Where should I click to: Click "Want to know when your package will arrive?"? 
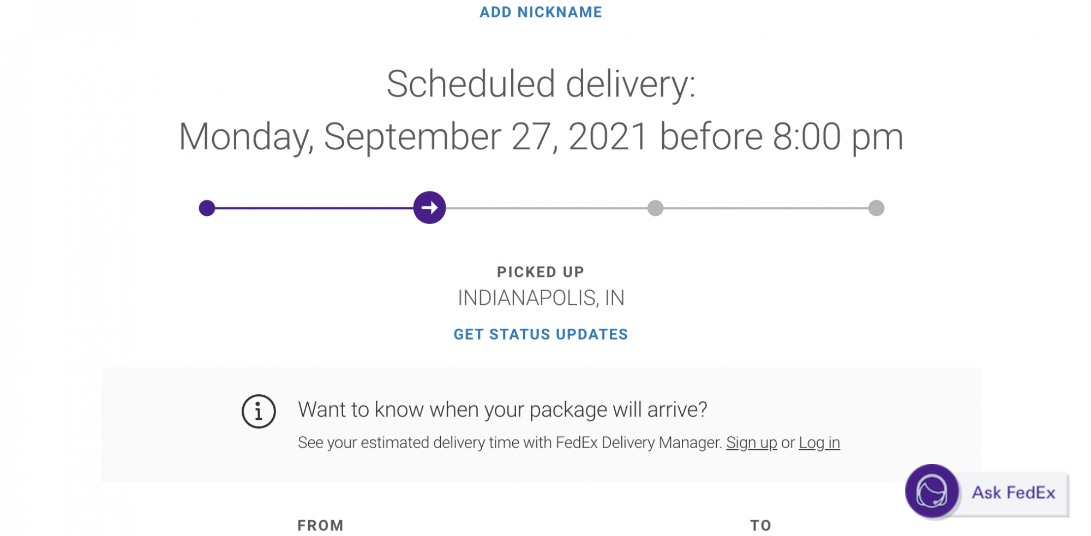[x=502, y=409]
